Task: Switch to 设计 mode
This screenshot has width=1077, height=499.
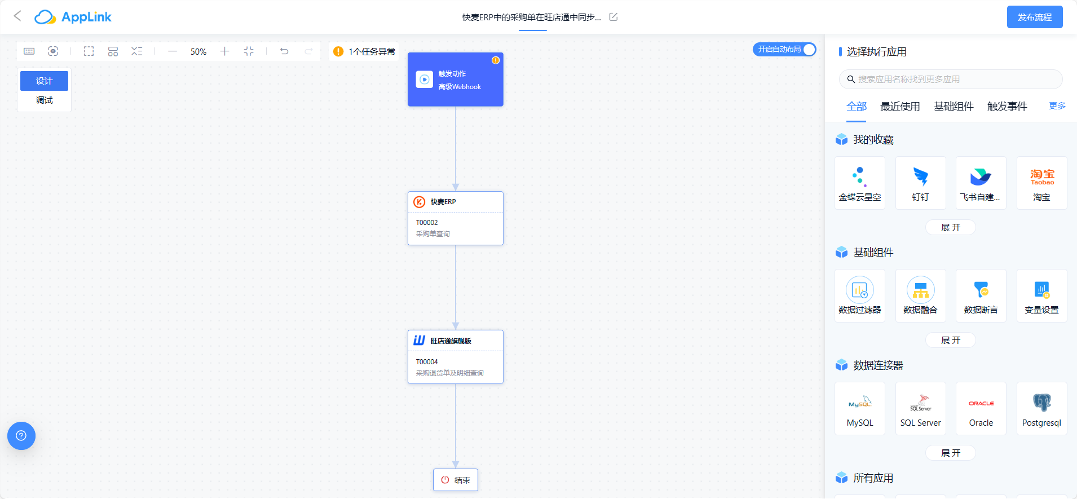Action: [44, 81]
